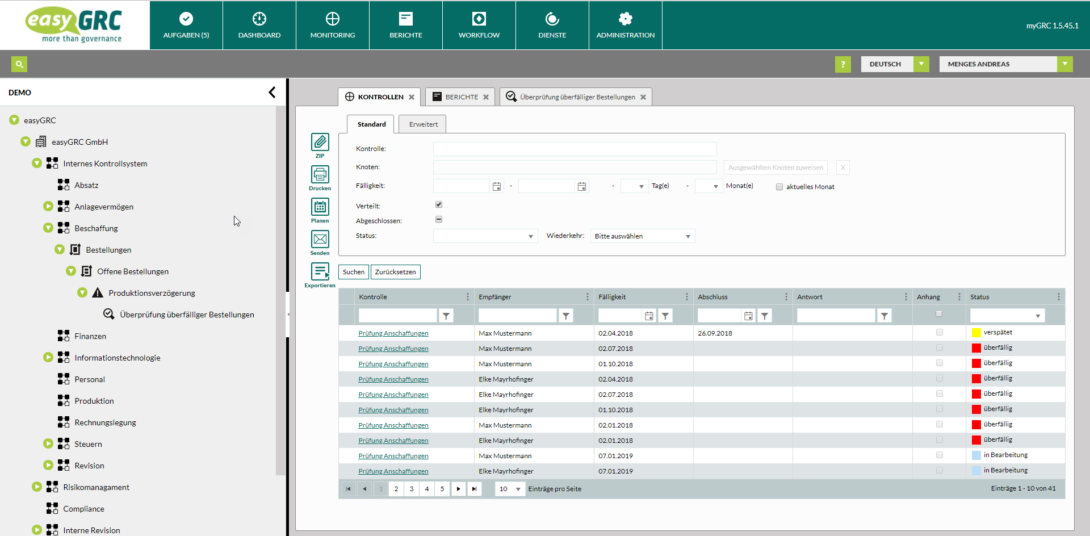Click the Drucken printer icon
This screenshot has height=536, width=1090.
pyautogui.click(x=320, y=174)
